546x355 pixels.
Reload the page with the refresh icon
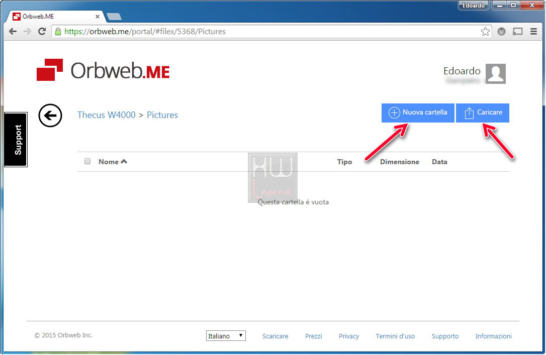point(42,32)
